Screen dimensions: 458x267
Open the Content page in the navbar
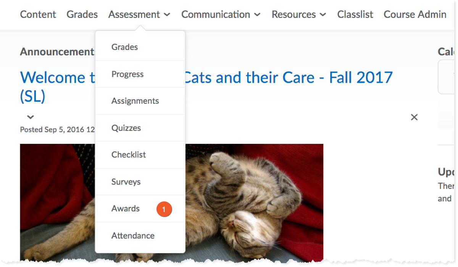point(38,14)
